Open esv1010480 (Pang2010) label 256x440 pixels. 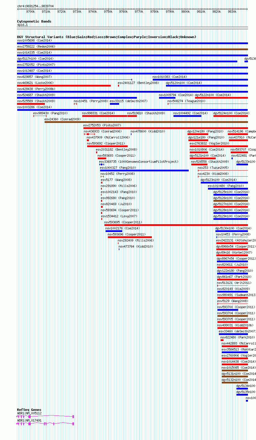point(226,186)
